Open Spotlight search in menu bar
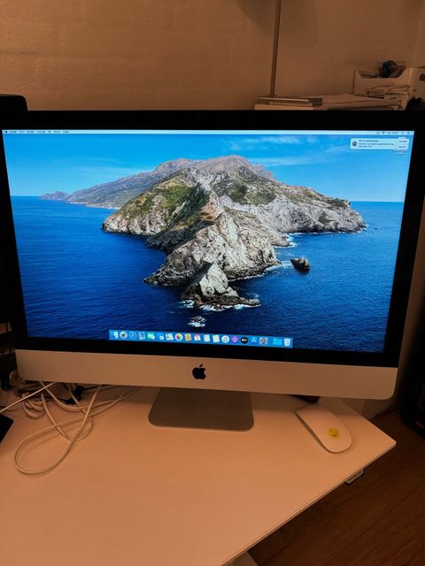Image resolution: width=425 pixels, height=566 pixels. coord(402,133)
